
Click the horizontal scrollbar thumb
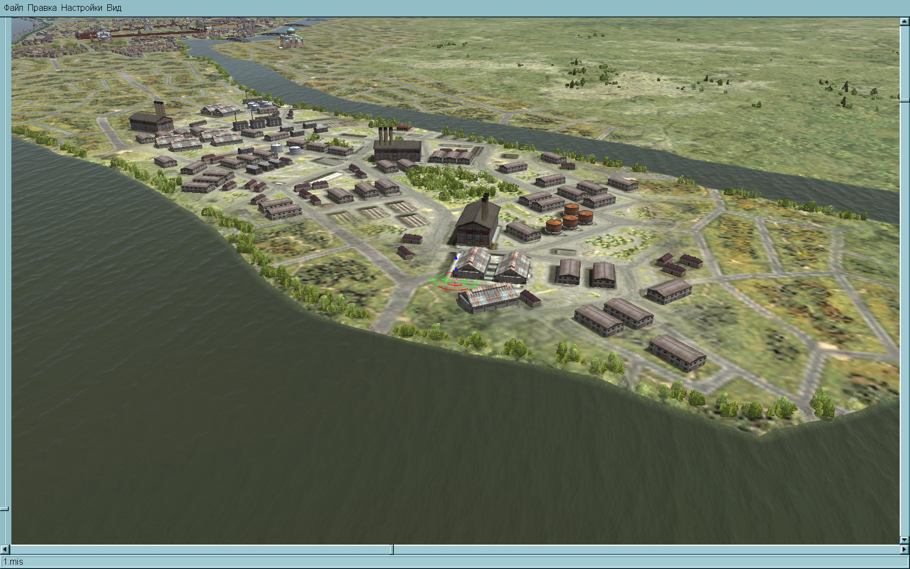coord(392,549)
